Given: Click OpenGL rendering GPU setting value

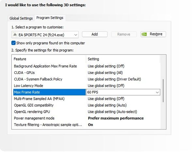Looking at the screenshot, I should pos(111,112).
